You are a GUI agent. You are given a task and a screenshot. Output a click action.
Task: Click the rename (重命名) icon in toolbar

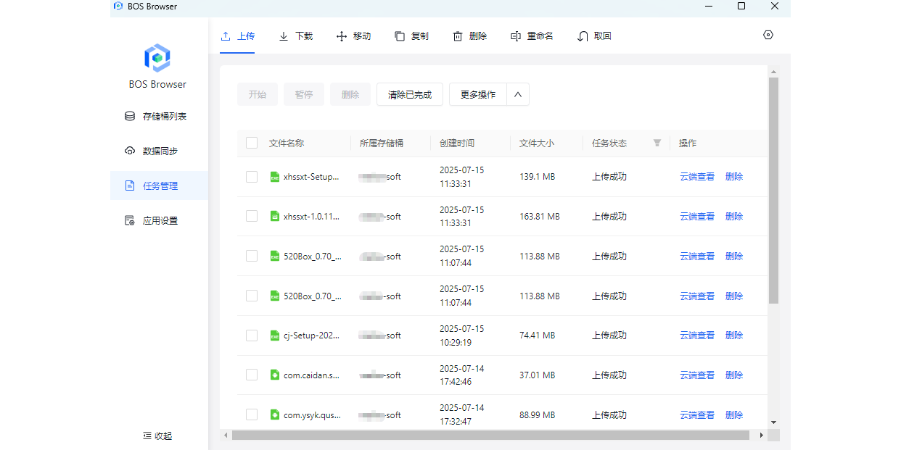click(x=516, y=36)
